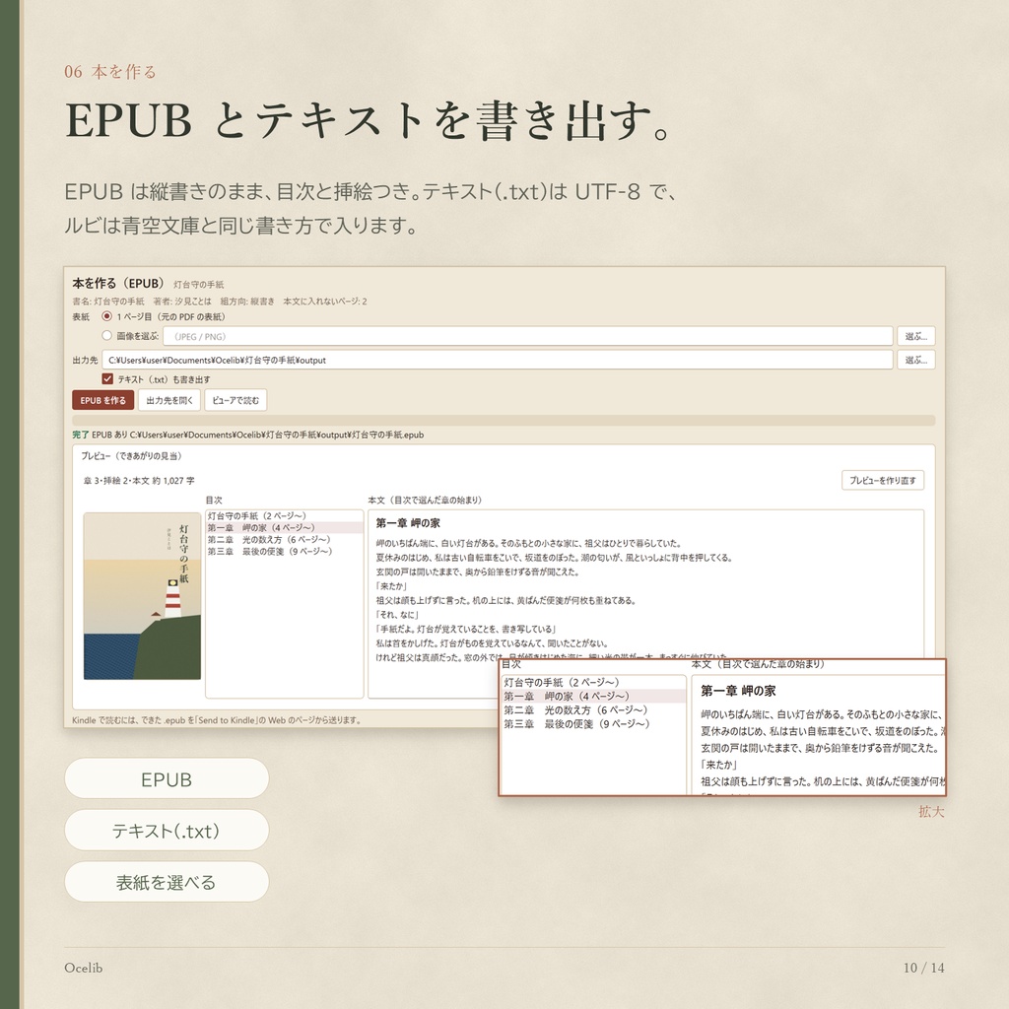Image resolution: width=1009 pixels, height=1009 pixels.
Task: Click the 章 3・挿絵 2・本文 約 1,027 字 summary text
Action: [139, 481]
